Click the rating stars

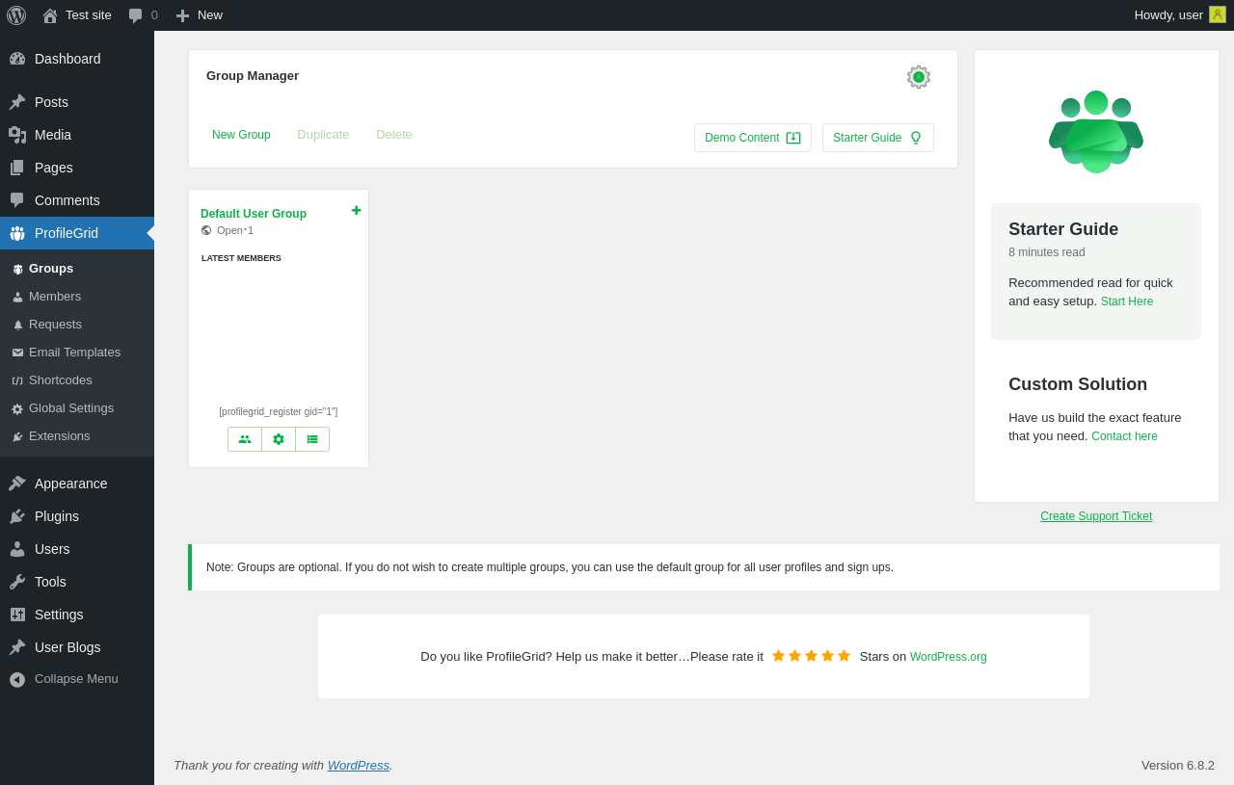[811, 656]
